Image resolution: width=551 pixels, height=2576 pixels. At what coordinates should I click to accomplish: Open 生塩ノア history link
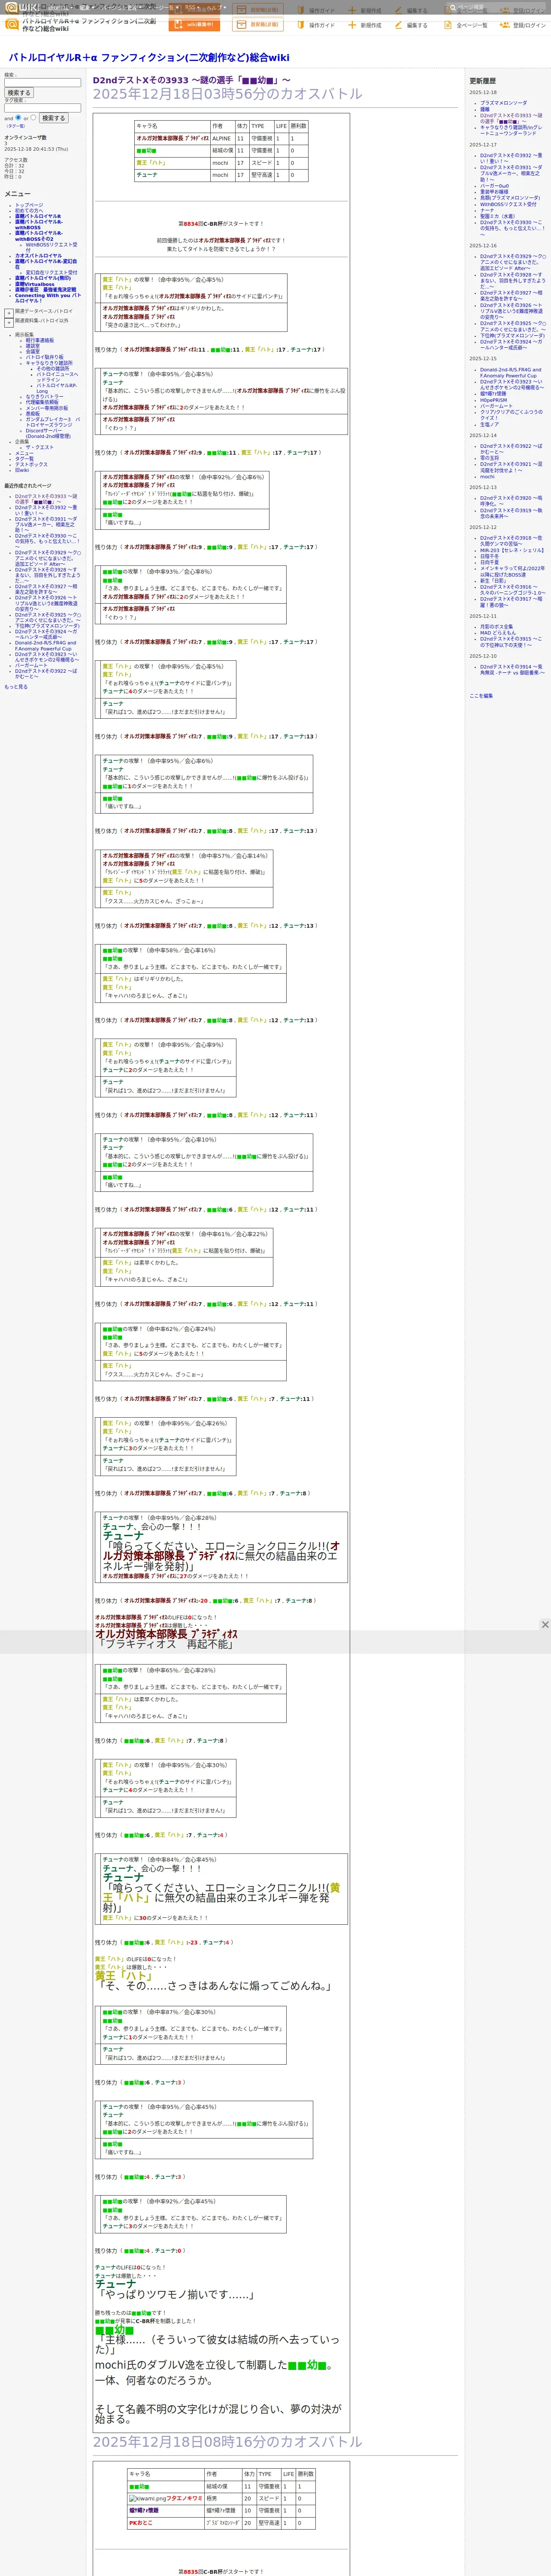click(489, 425)
